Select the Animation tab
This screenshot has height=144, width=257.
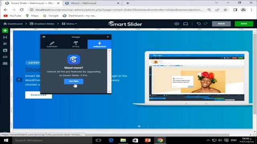tap(100, 44)
